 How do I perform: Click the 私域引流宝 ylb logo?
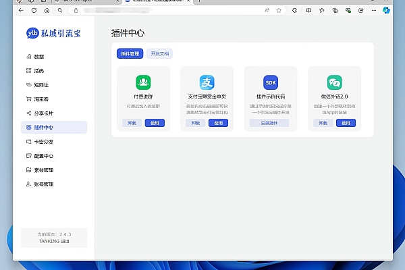pyautogui.click(x=53, y=33)
